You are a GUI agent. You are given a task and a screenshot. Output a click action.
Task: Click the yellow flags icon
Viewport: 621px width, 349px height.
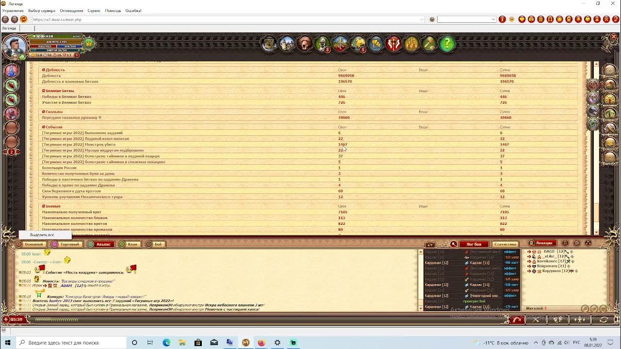click(376, 44)
